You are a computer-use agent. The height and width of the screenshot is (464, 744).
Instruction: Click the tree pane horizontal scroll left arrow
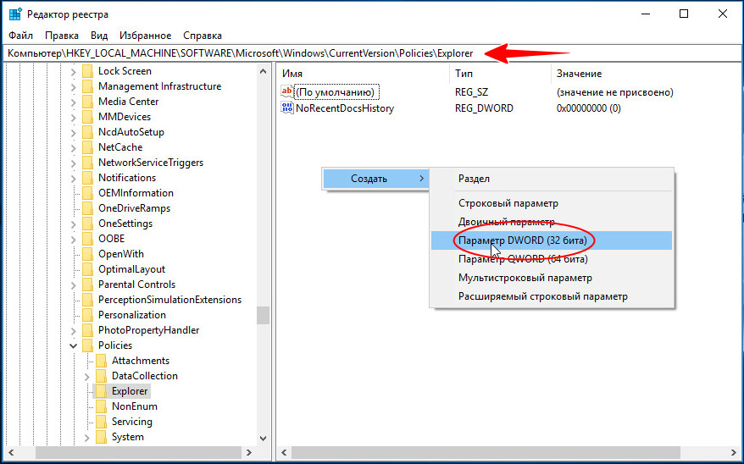pyautogui.click(x=11, y=453)
